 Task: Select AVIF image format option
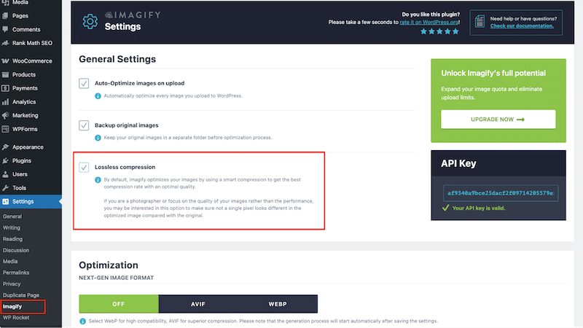point(198,304)
